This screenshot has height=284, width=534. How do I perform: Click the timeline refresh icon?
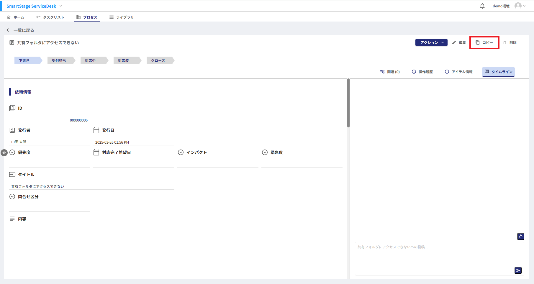[521, 237]
